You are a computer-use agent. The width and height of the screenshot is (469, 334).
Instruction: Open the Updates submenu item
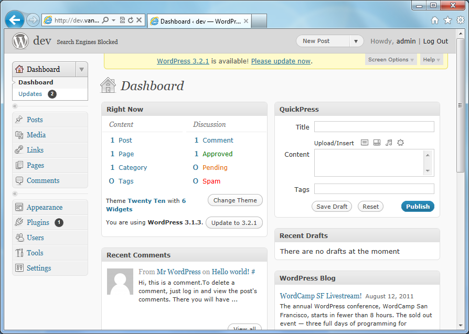pos(30,94)
